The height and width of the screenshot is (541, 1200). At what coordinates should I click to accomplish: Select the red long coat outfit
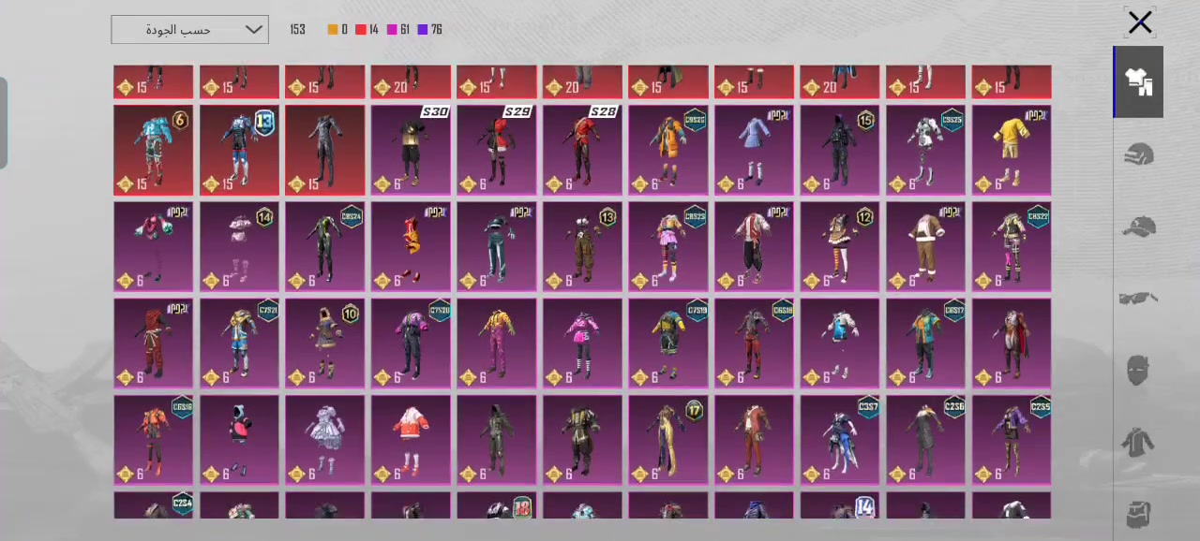point(754,440)
